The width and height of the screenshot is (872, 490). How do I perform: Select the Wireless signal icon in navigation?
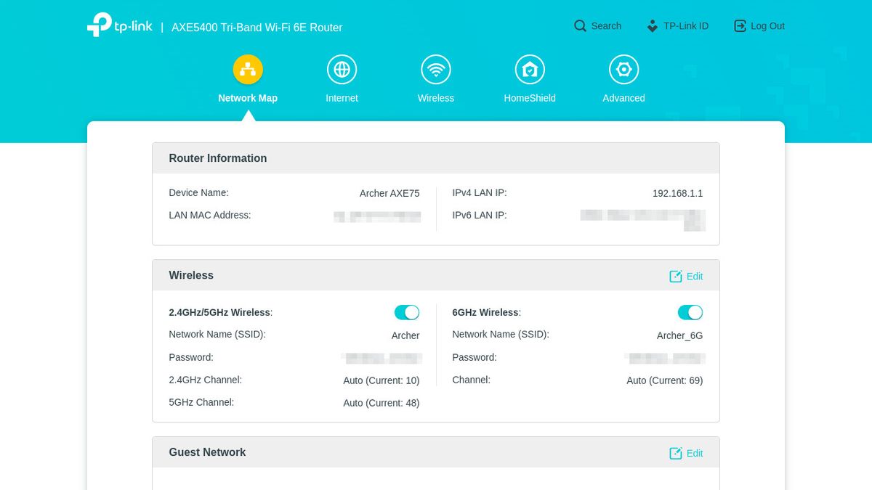(x=435, y=69)
